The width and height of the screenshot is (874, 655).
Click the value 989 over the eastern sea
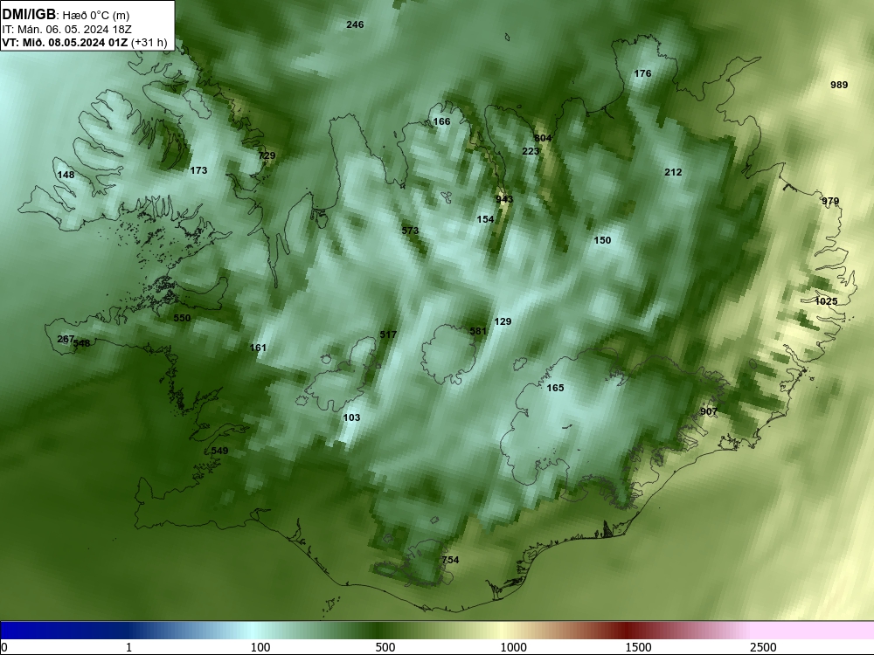coord(839,85)
